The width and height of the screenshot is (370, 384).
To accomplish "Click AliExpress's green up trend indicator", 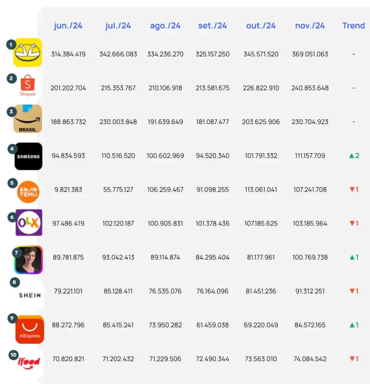I will (351, 325).
